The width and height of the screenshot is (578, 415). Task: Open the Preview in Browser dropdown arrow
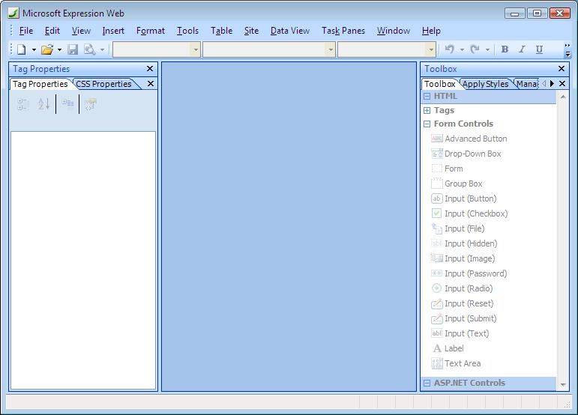click(102, 49)
